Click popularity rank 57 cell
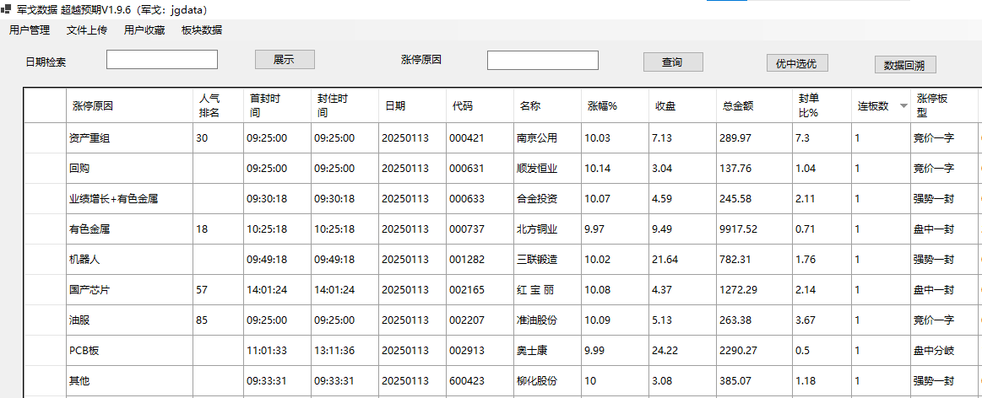Image resolution: width=982 pixels, height=398 pixels. click(x=219, y=290)
